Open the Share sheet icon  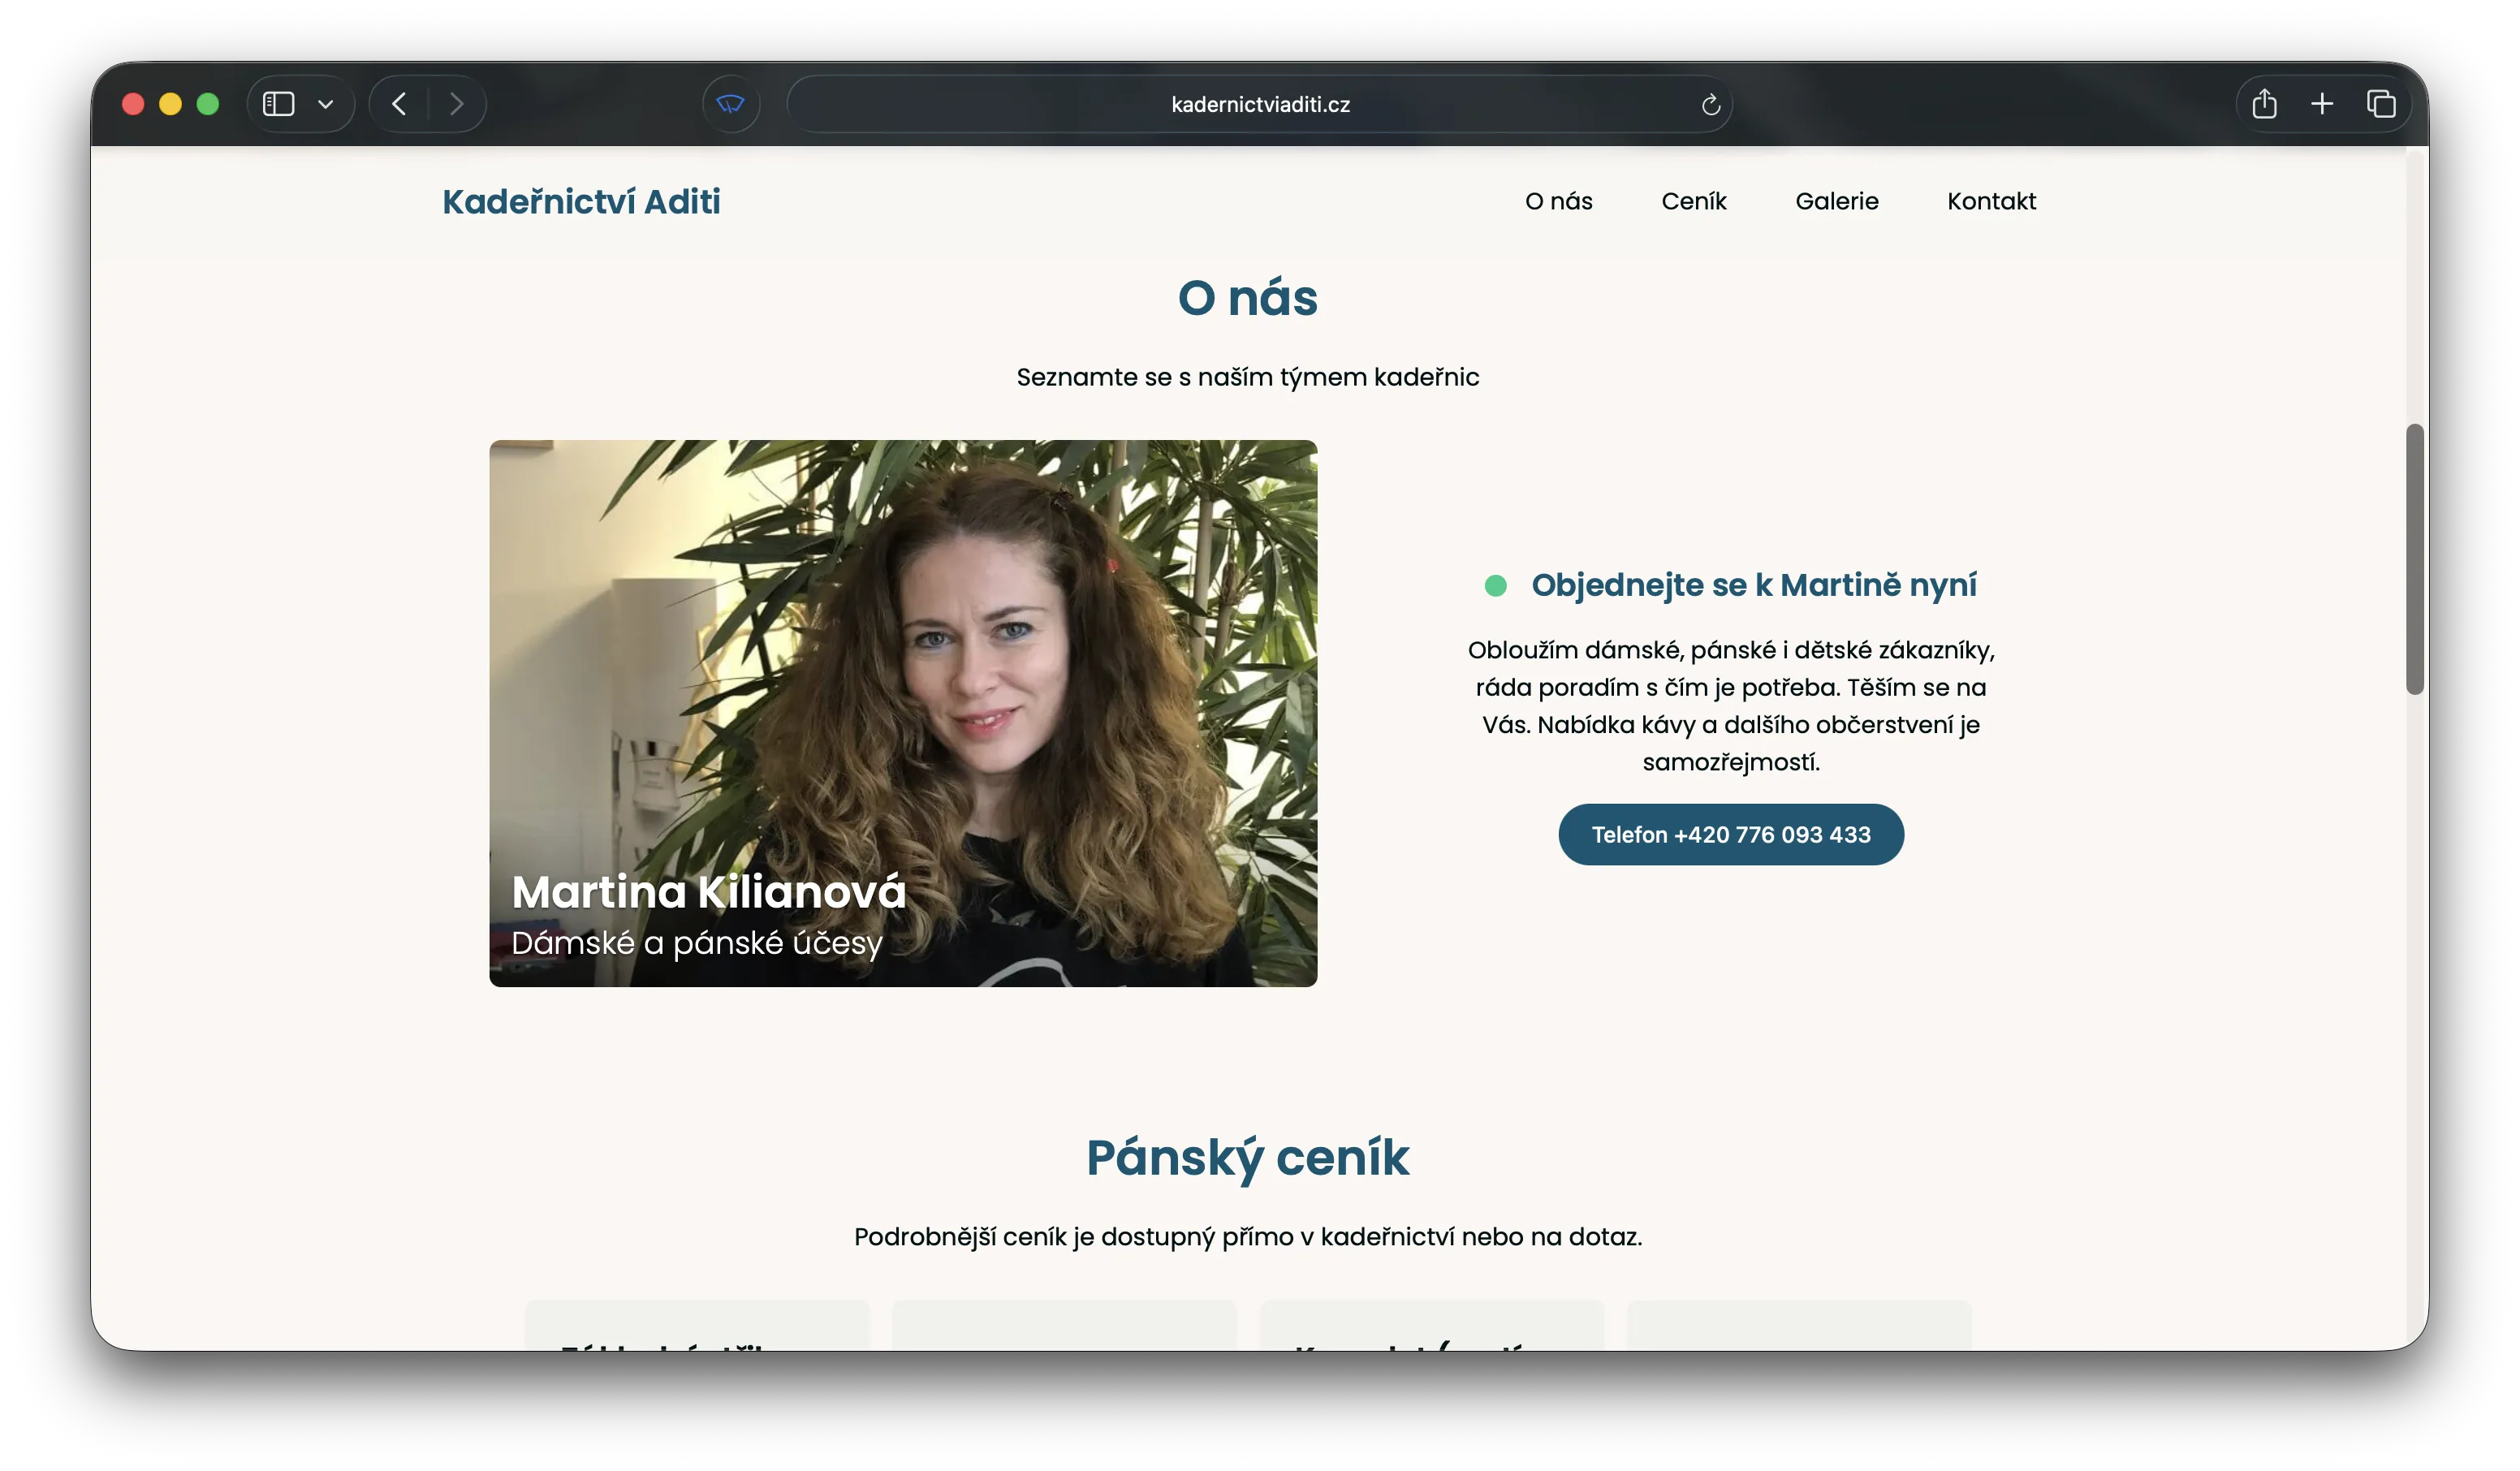click(x=2264, y=104)
